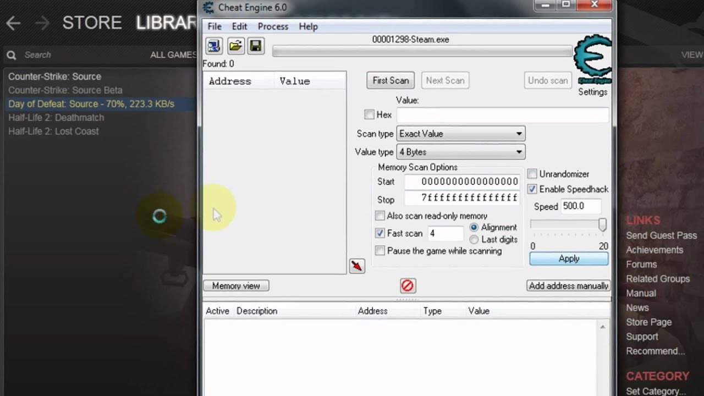The width and height of the screenshot is (704, 396).
Task: Open Cheat Engine logo Settings
Action: (x=592, y=65)
